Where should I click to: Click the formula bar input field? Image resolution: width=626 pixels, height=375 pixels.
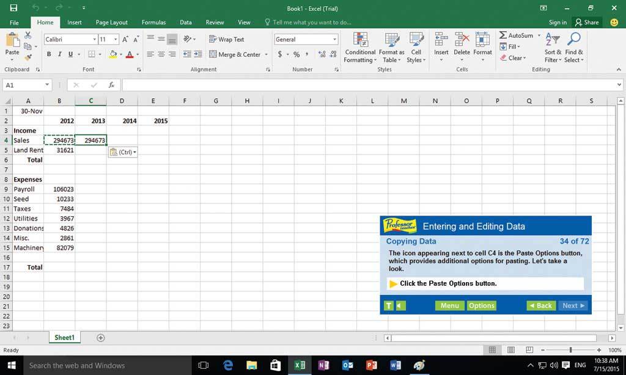tap(367, 85)
